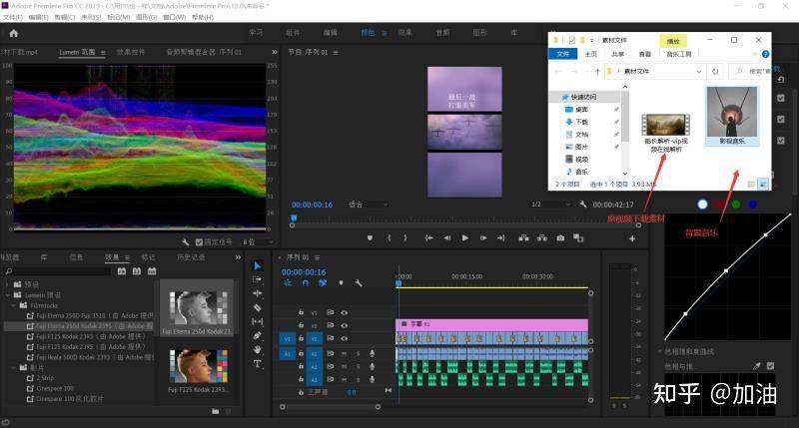Viewport: 799px width, 428px height.
Task: Click the Lift button in Program monitor
Action: 523,237
